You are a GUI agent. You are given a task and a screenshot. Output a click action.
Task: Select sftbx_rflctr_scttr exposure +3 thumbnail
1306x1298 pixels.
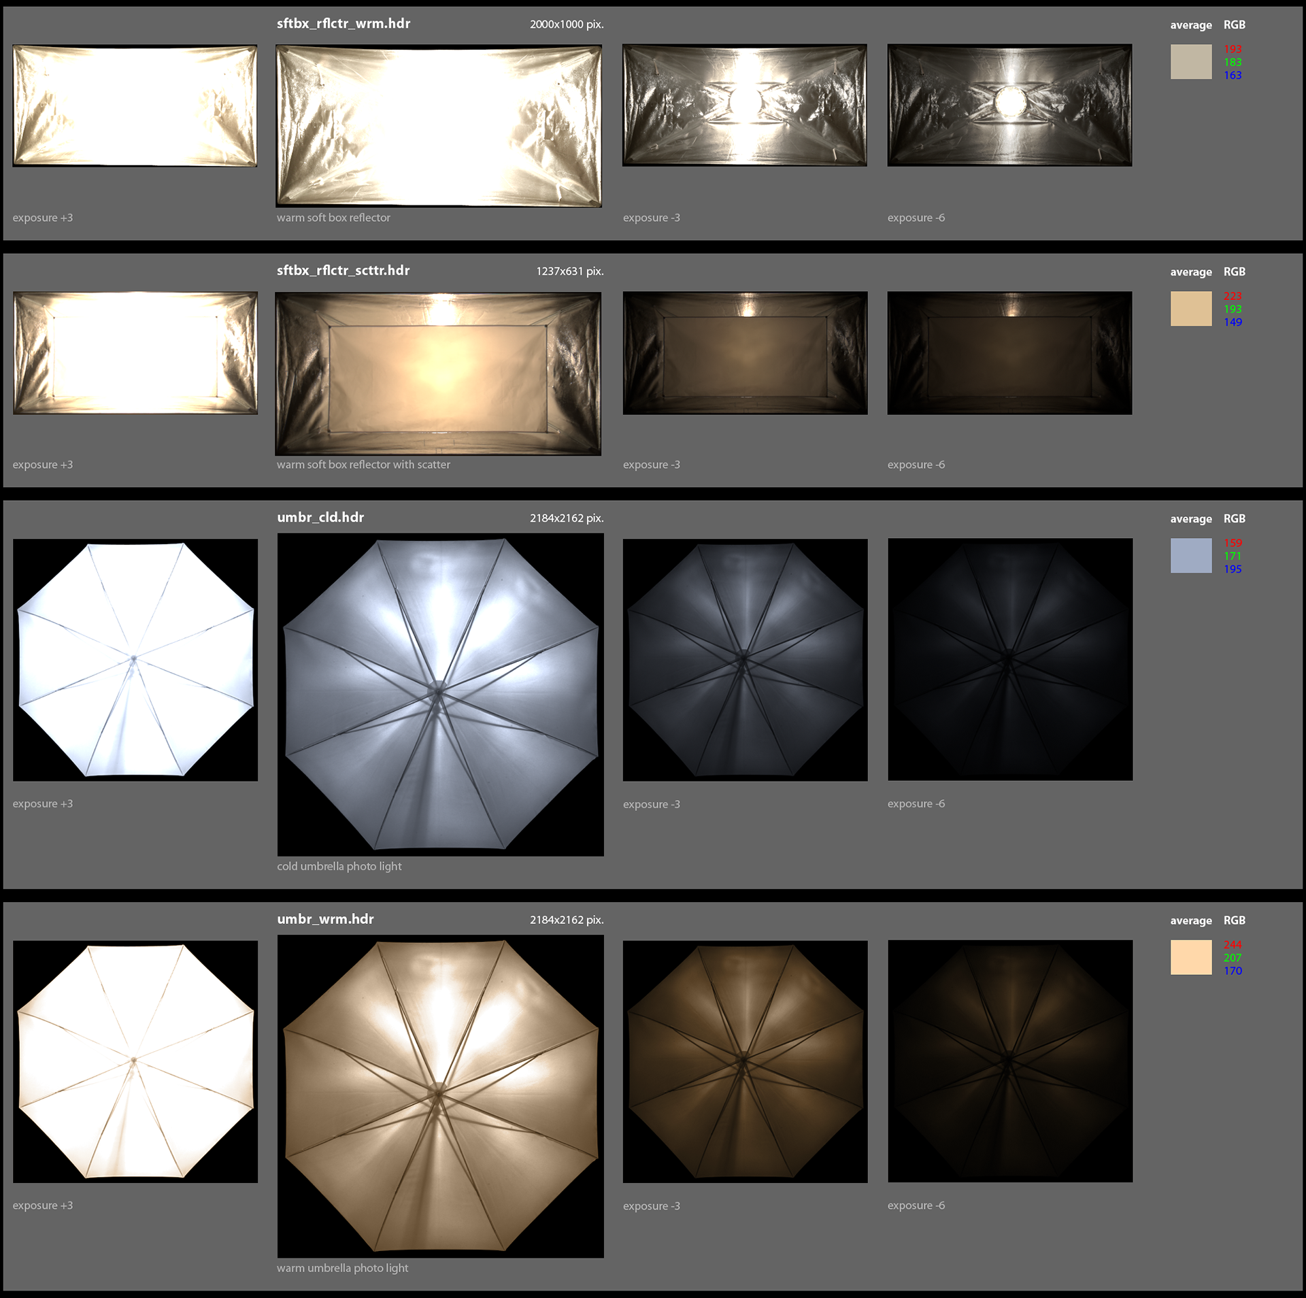click(135, 352)
